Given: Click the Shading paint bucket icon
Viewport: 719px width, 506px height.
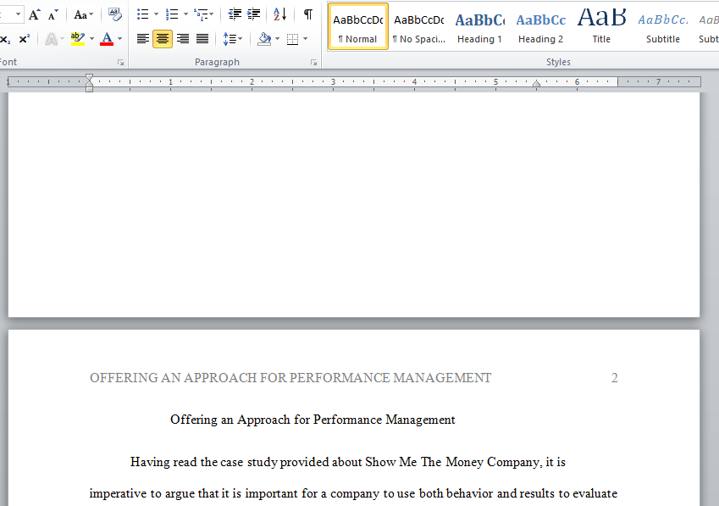Looking at the screenshot, I should click(264, 39).
